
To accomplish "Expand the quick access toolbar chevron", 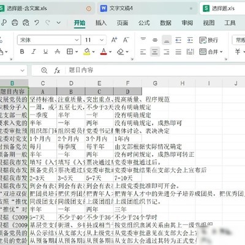I will tap(59, 23).
